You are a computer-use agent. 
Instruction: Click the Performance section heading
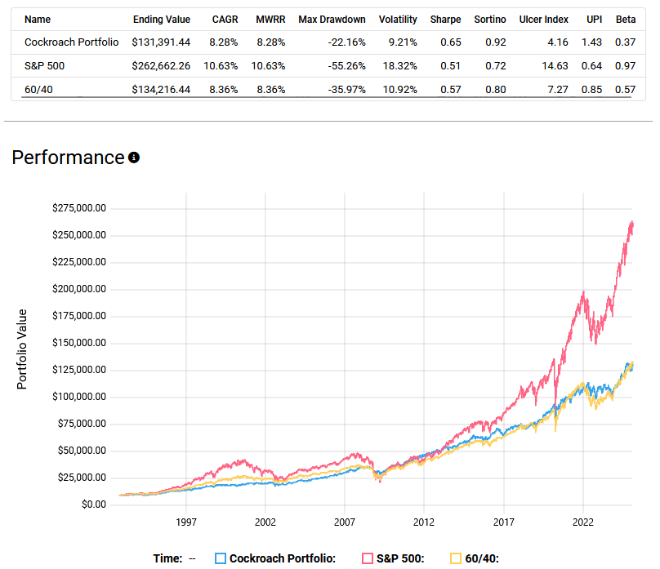68,158
